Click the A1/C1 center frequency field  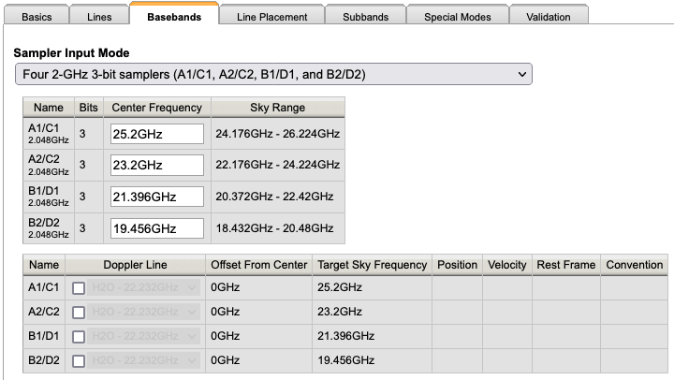click(156, 134)
